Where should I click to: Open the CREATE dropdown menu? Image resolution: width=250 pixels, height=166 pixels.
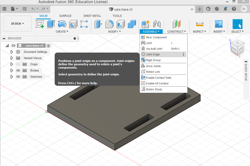click(x=62, y=32)
